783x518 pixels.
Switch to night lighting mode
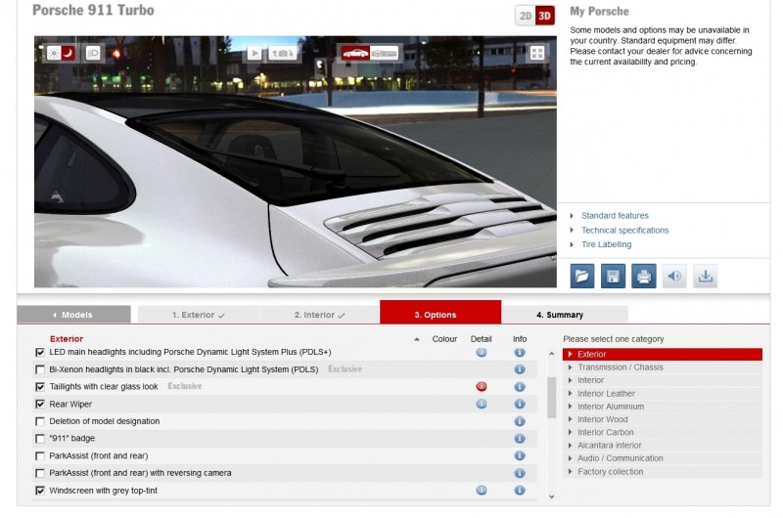(x=68, y=53)
